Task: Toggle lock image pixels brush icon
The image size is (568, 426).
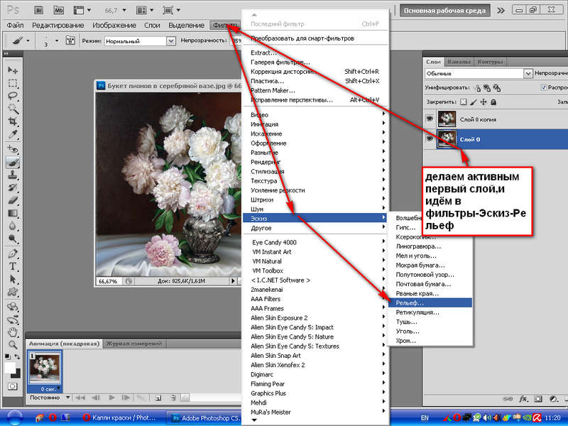Action: [x=474, y=102]
